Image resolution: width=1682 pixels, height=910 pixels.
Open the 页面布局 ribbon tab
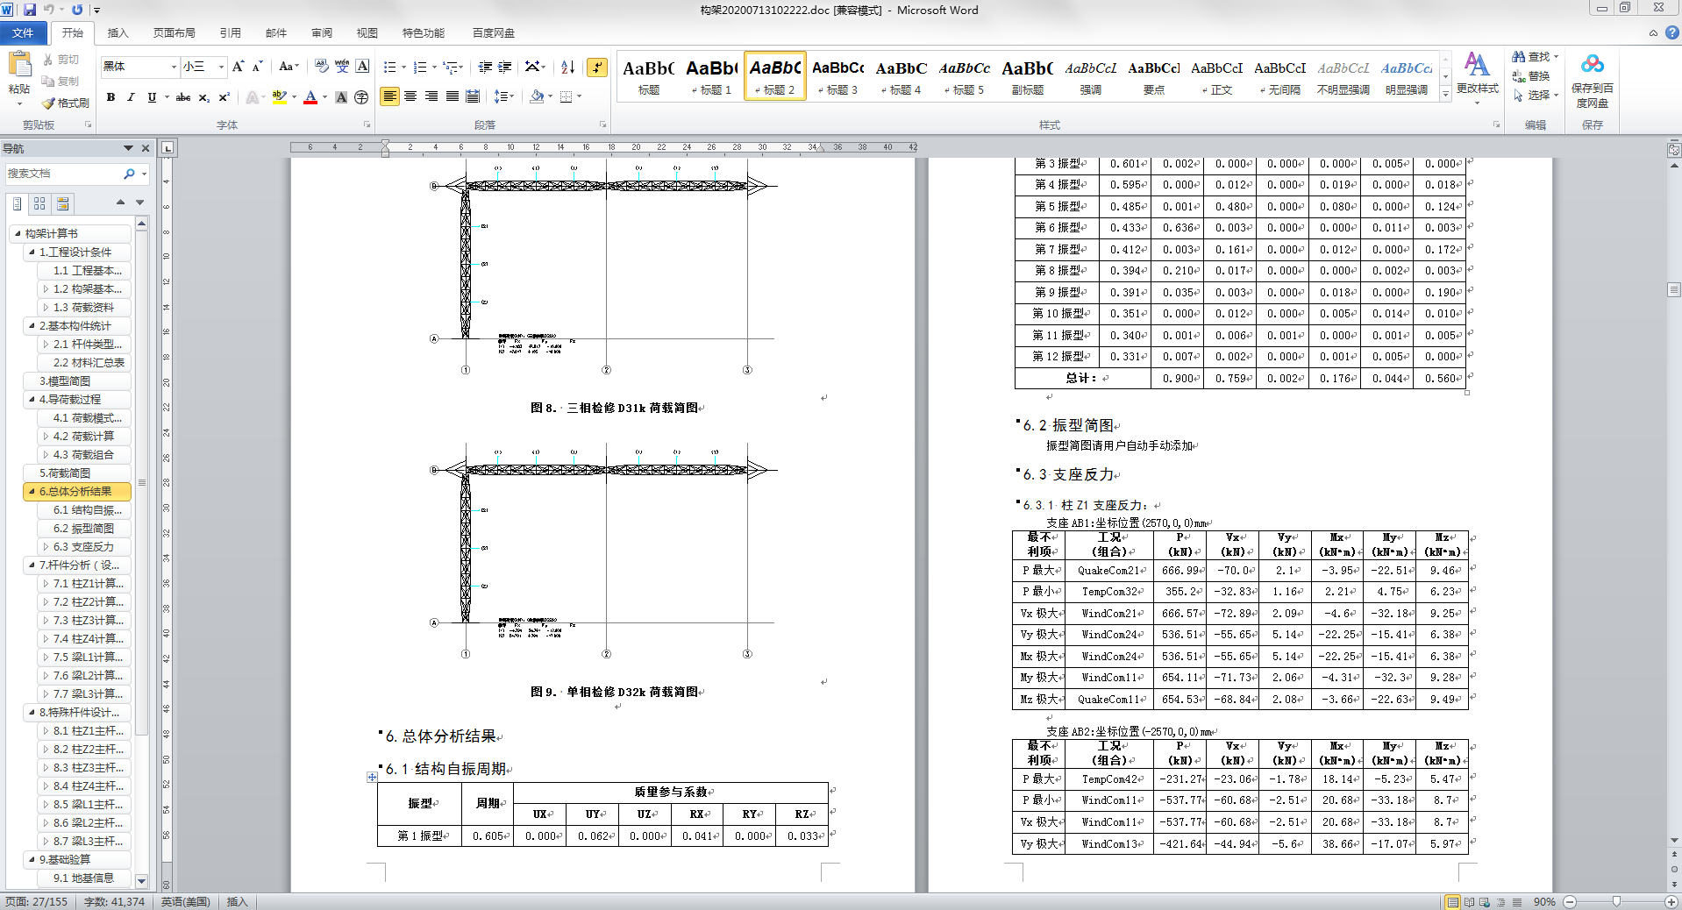(174, 33)
